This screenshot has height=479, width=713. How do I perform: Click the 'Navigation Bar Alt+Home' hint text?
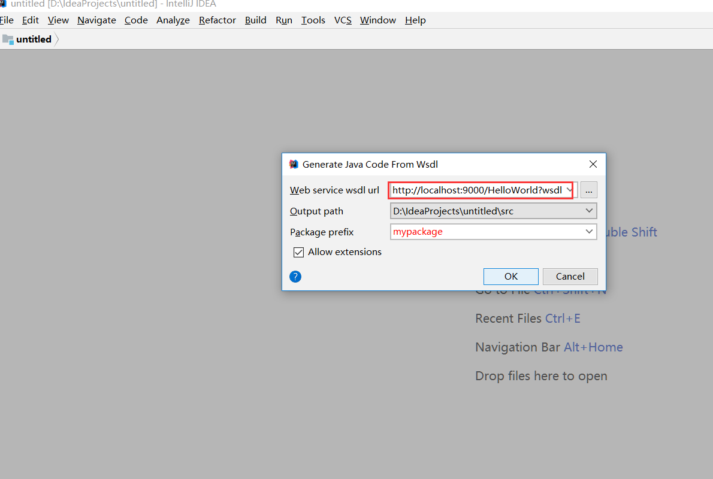549,347
